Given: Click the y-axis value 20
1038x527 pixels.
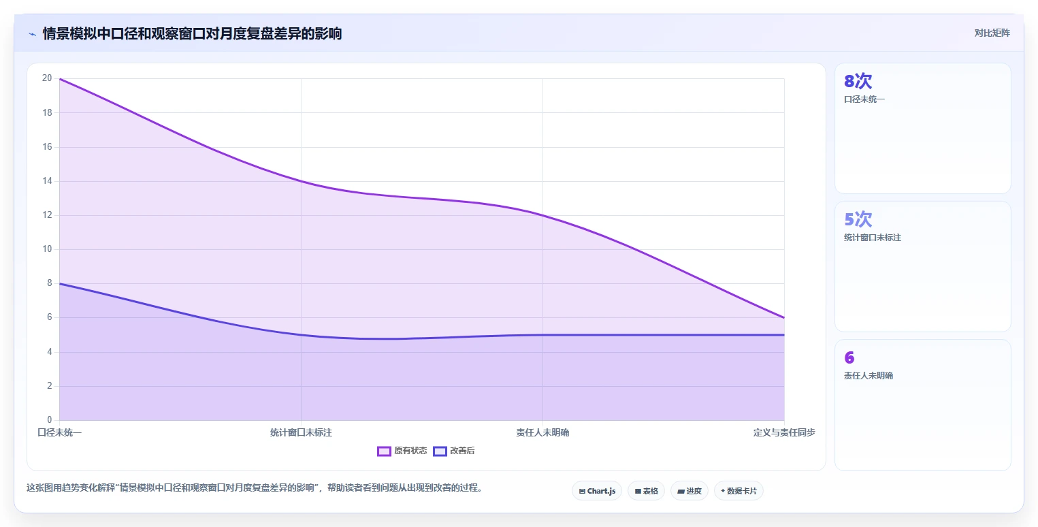Looking at the screenshot, I should [x=47, y=78].
